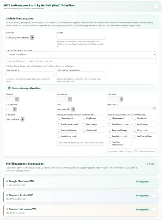Click the Standard Artikel CSV title
This screenshot has height=220, width=162.
[21, 195]
